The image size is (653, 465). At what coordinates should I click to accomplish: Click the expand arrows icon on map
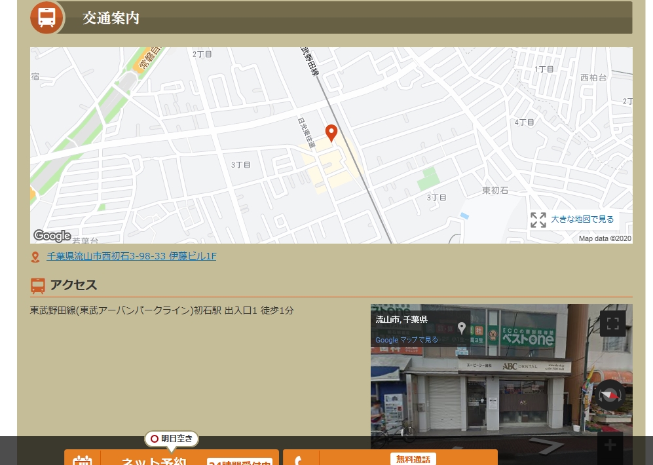pos(538,220)
